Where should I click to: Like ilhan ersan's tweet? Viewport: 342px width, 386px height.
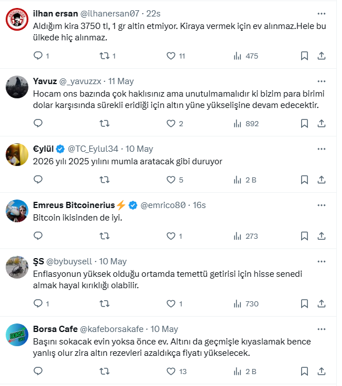point(171,56)
